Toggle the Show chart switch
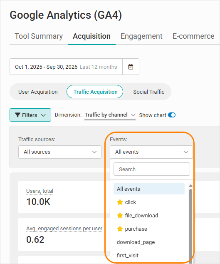220x264 pixels. pyautogui.click(x=172, y=115)
